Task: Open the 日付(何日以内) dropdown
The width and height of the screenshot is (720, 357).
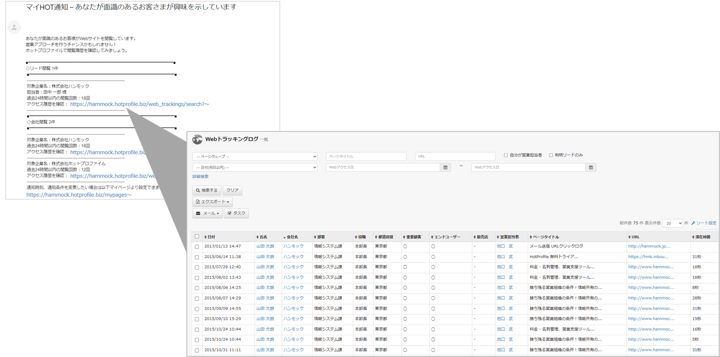Action: 255,167
